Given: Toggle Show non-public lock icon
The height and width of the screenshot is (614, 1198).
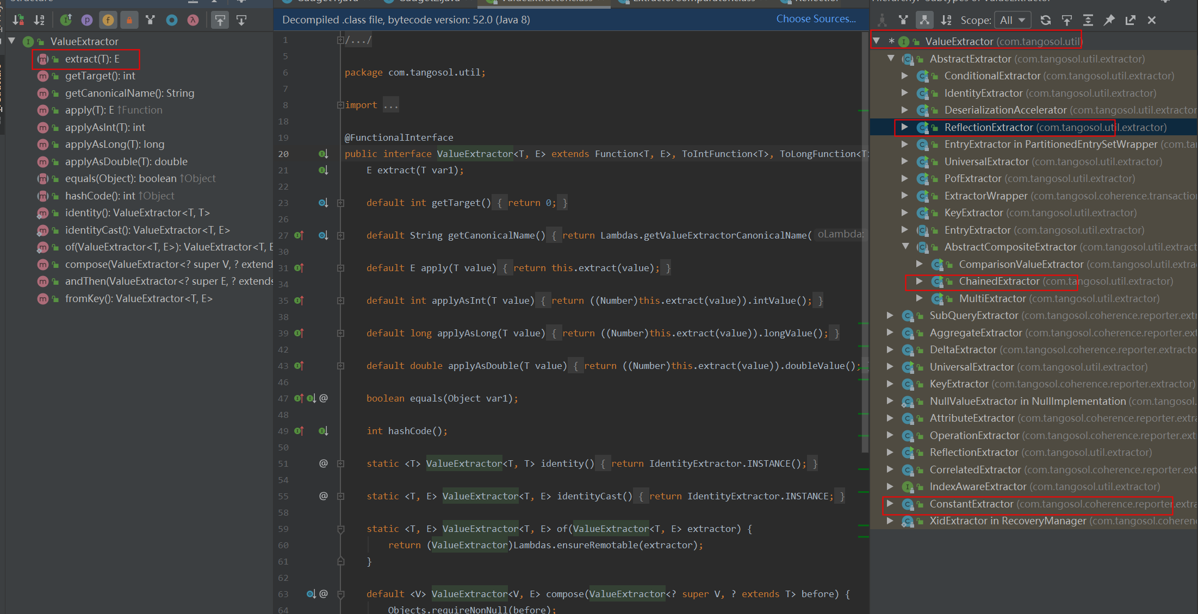Looking at the screenshot, I should [x=129, y=20].
